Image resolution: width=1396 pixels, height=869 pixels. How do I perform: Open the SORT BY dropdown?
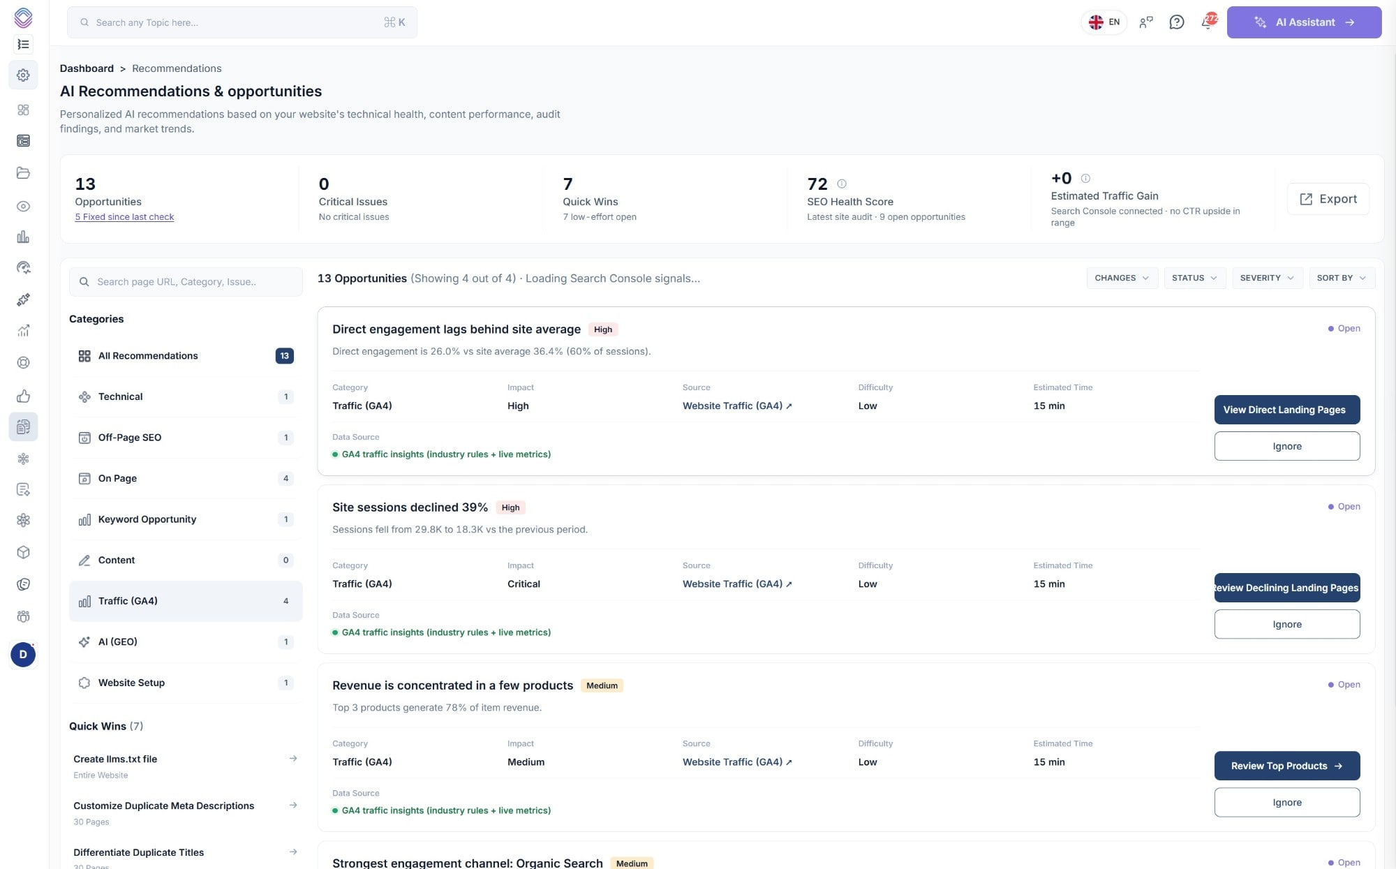[x=1342, y=278]
